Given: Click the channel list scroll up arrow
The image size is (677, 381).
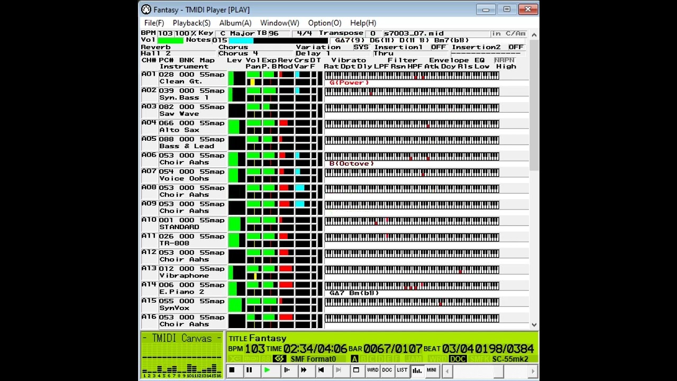Looking at the screenshot, I should coord(534,35).
